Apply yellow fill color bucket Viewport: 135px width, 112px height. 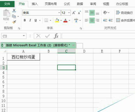[x=57, y=20]
